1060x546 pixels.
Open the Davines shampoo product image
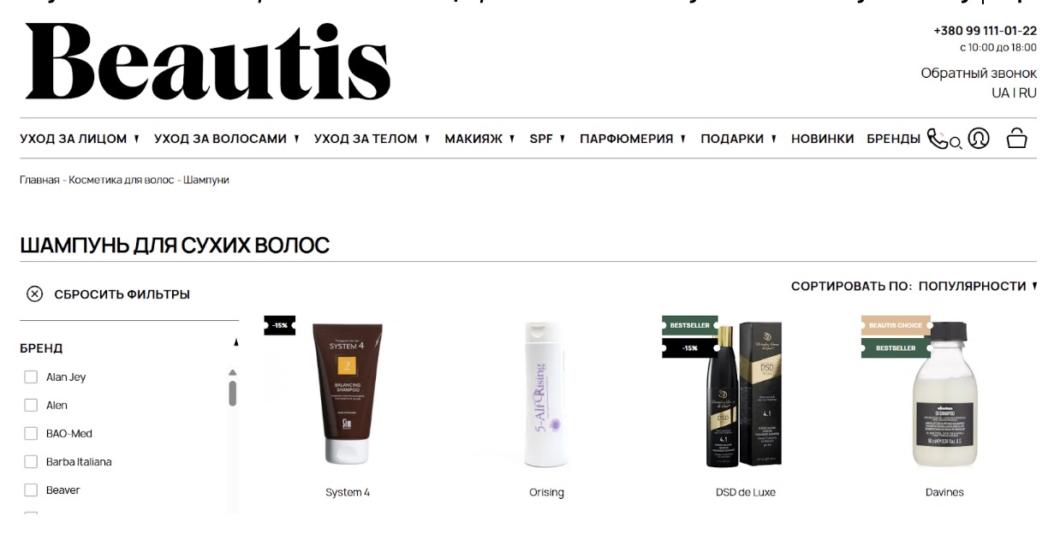(x=944, y=394)
